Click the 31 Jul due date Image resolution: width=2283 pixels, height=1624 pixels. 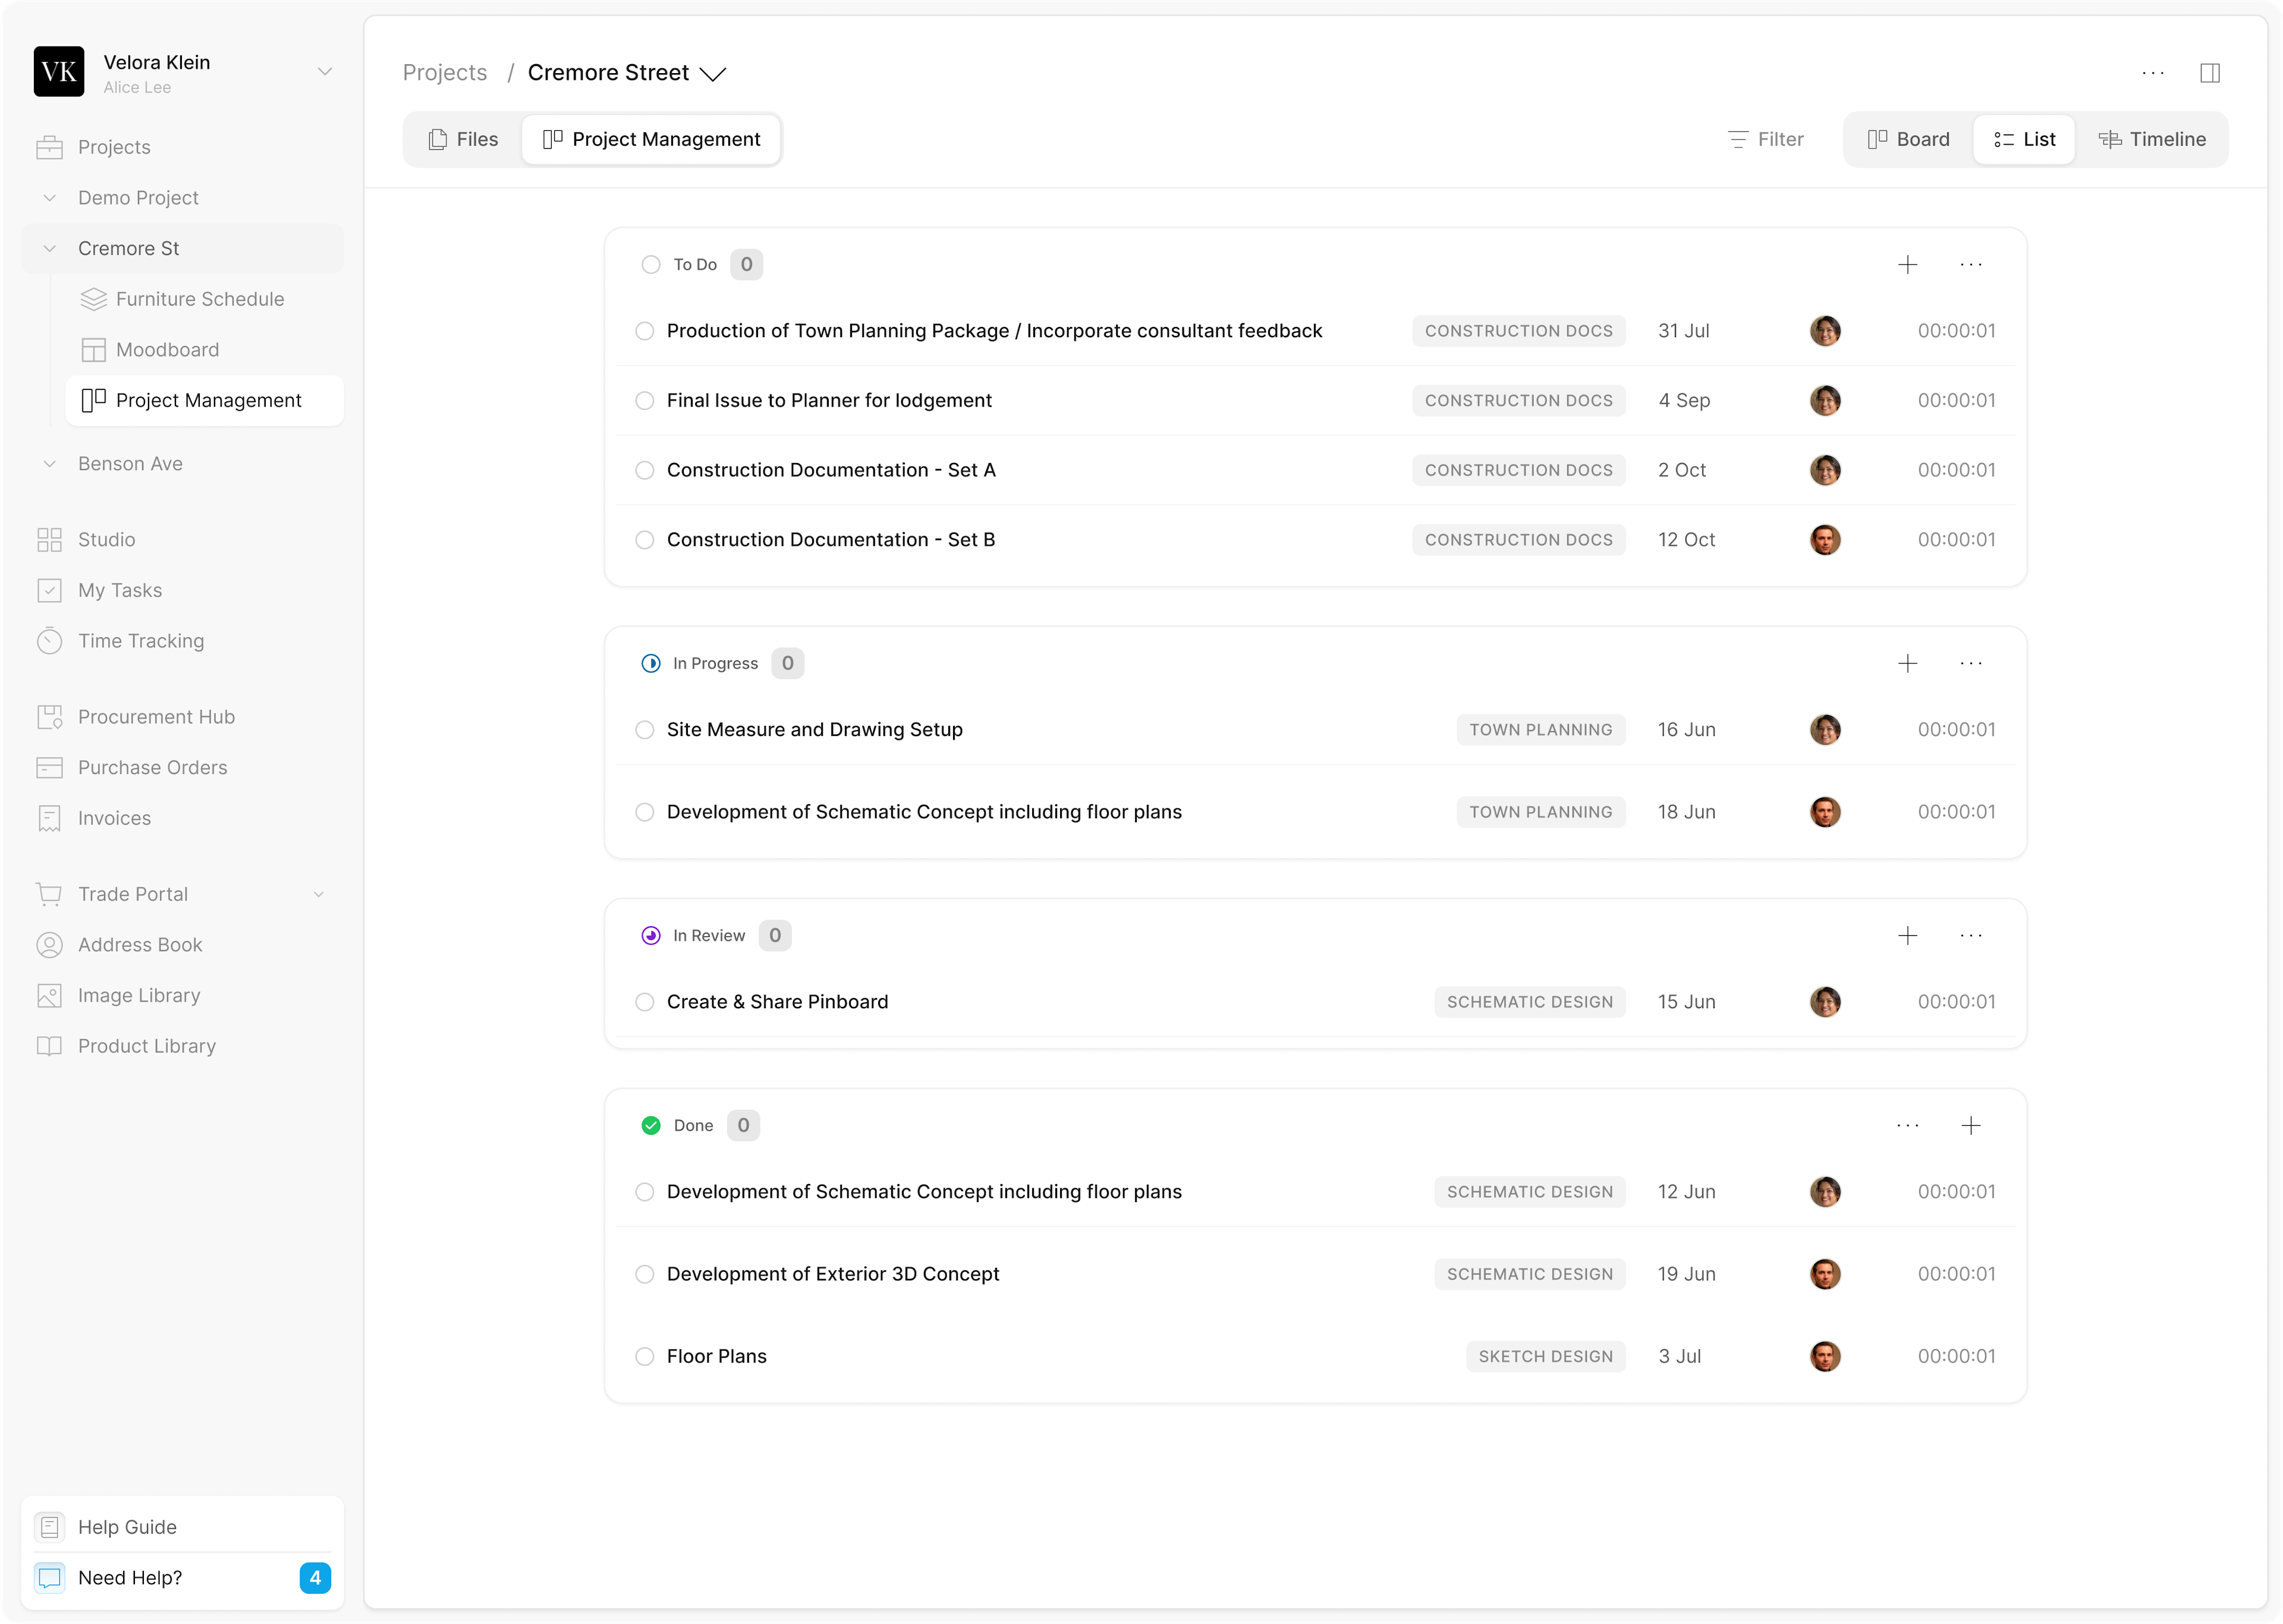click(1683, 330)
